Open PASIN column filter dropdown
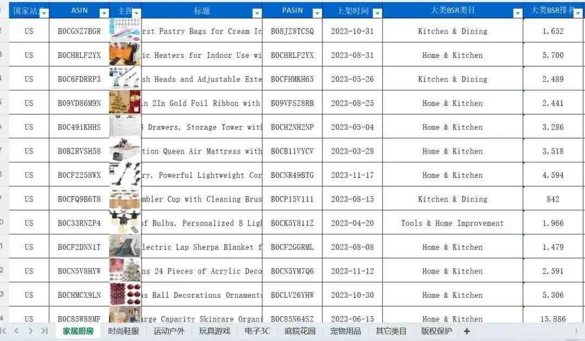The height and width of the screenshot is (341, 585). [317, 14]
